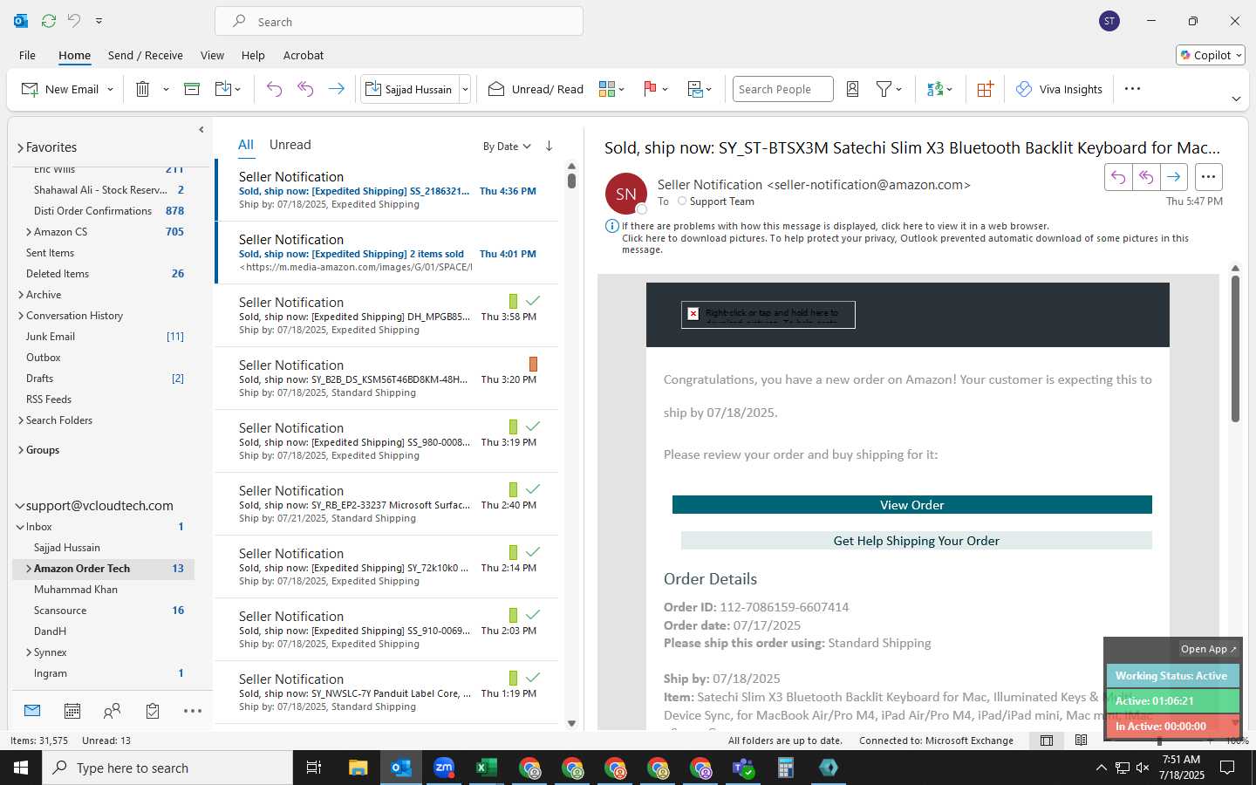Open Viva Insights
This screenshot has width=1256, height=785.
coord(1060,89)
